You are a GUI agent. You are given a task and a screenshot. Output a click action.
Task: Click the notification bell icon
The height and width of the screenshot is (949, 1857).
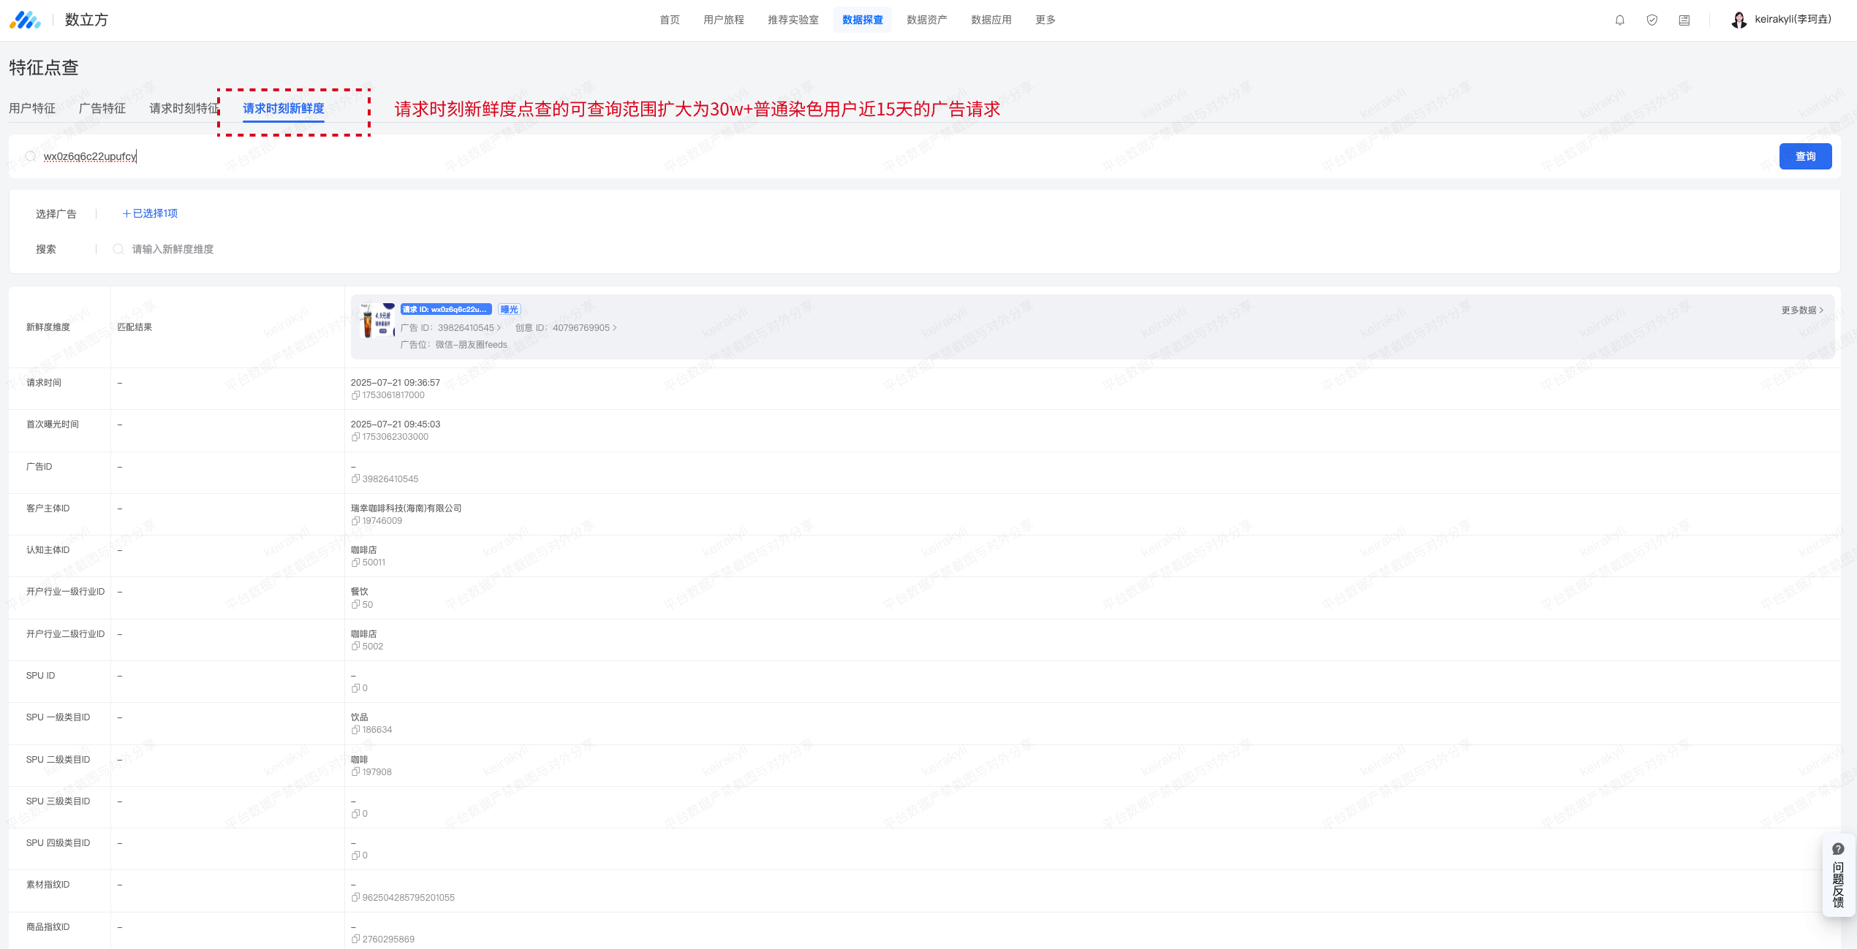click(1619, 20)
